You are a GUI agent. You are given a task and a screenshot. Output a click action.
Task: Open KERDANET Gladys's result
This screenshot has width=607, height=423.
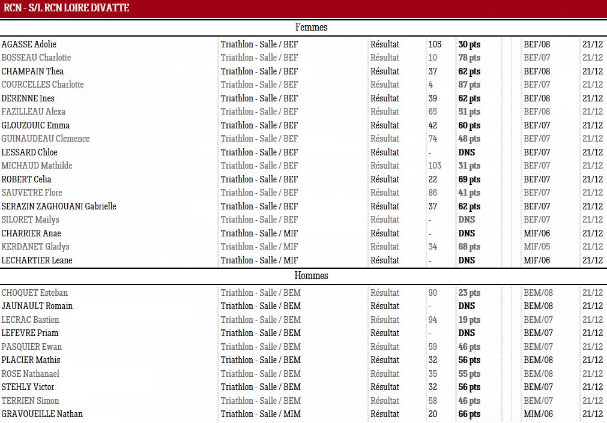pos(385,246)
